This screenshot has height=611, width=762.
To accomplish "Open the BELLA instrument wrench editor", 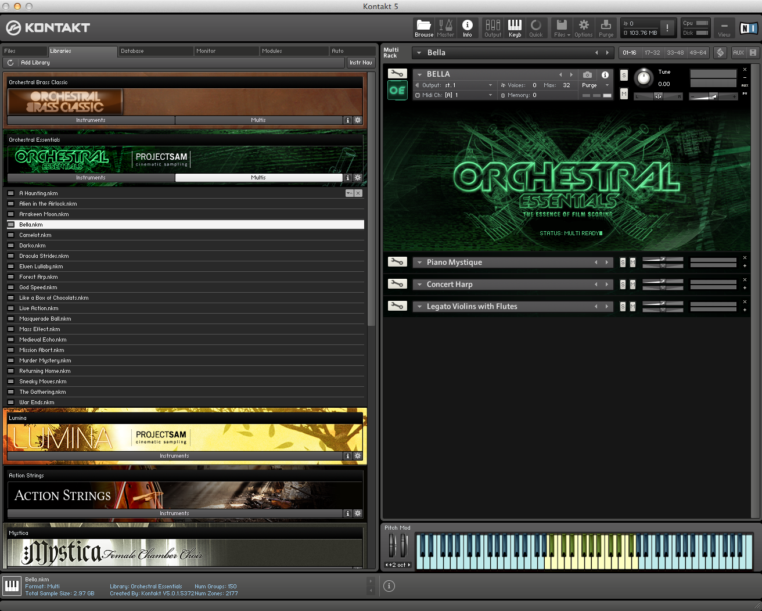I will pos(397,74).
